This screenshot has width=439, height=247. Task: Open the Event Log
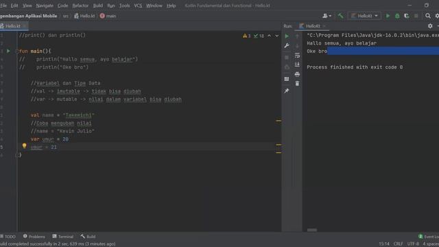click(x=429, y=237)
